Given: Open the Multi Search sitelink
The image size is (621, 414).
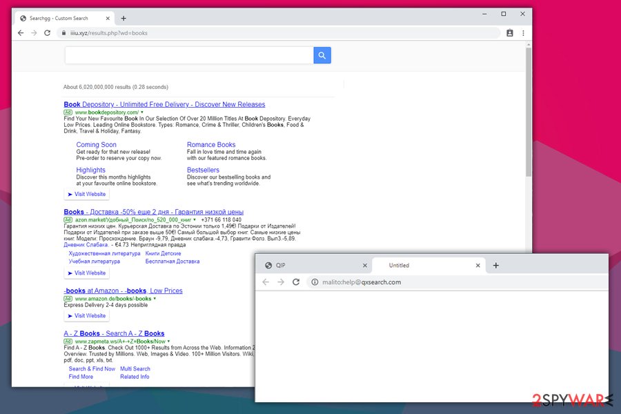Looking at the screenshot, I should click(x=135, y=369).
